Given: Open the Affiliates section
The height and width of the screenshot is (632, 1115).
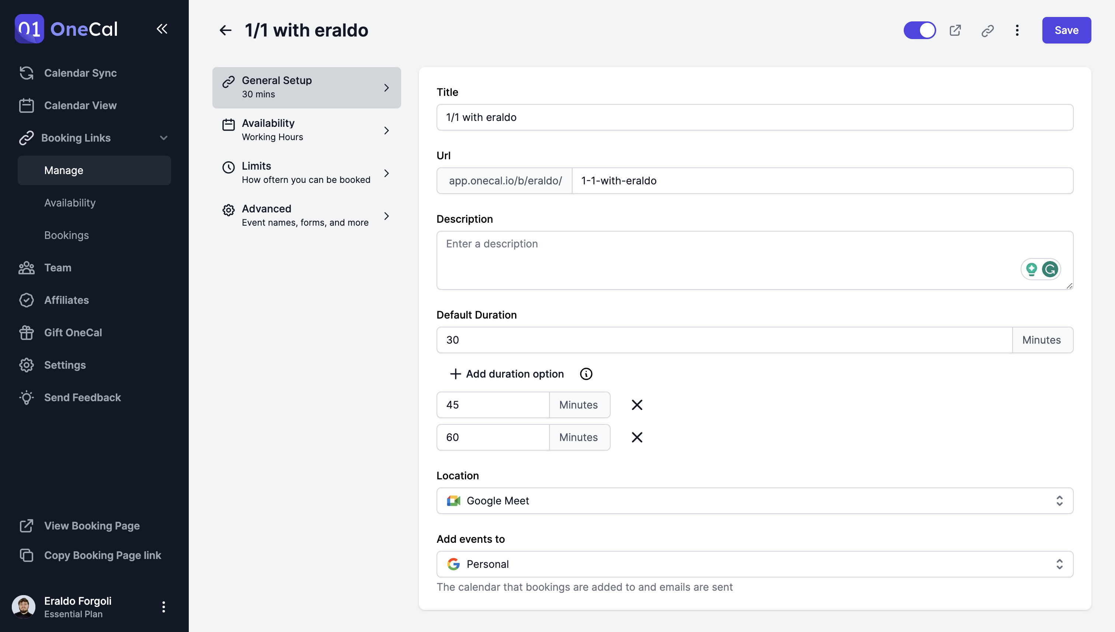Looking at the screenshot, I should click(x=66, y=300).
